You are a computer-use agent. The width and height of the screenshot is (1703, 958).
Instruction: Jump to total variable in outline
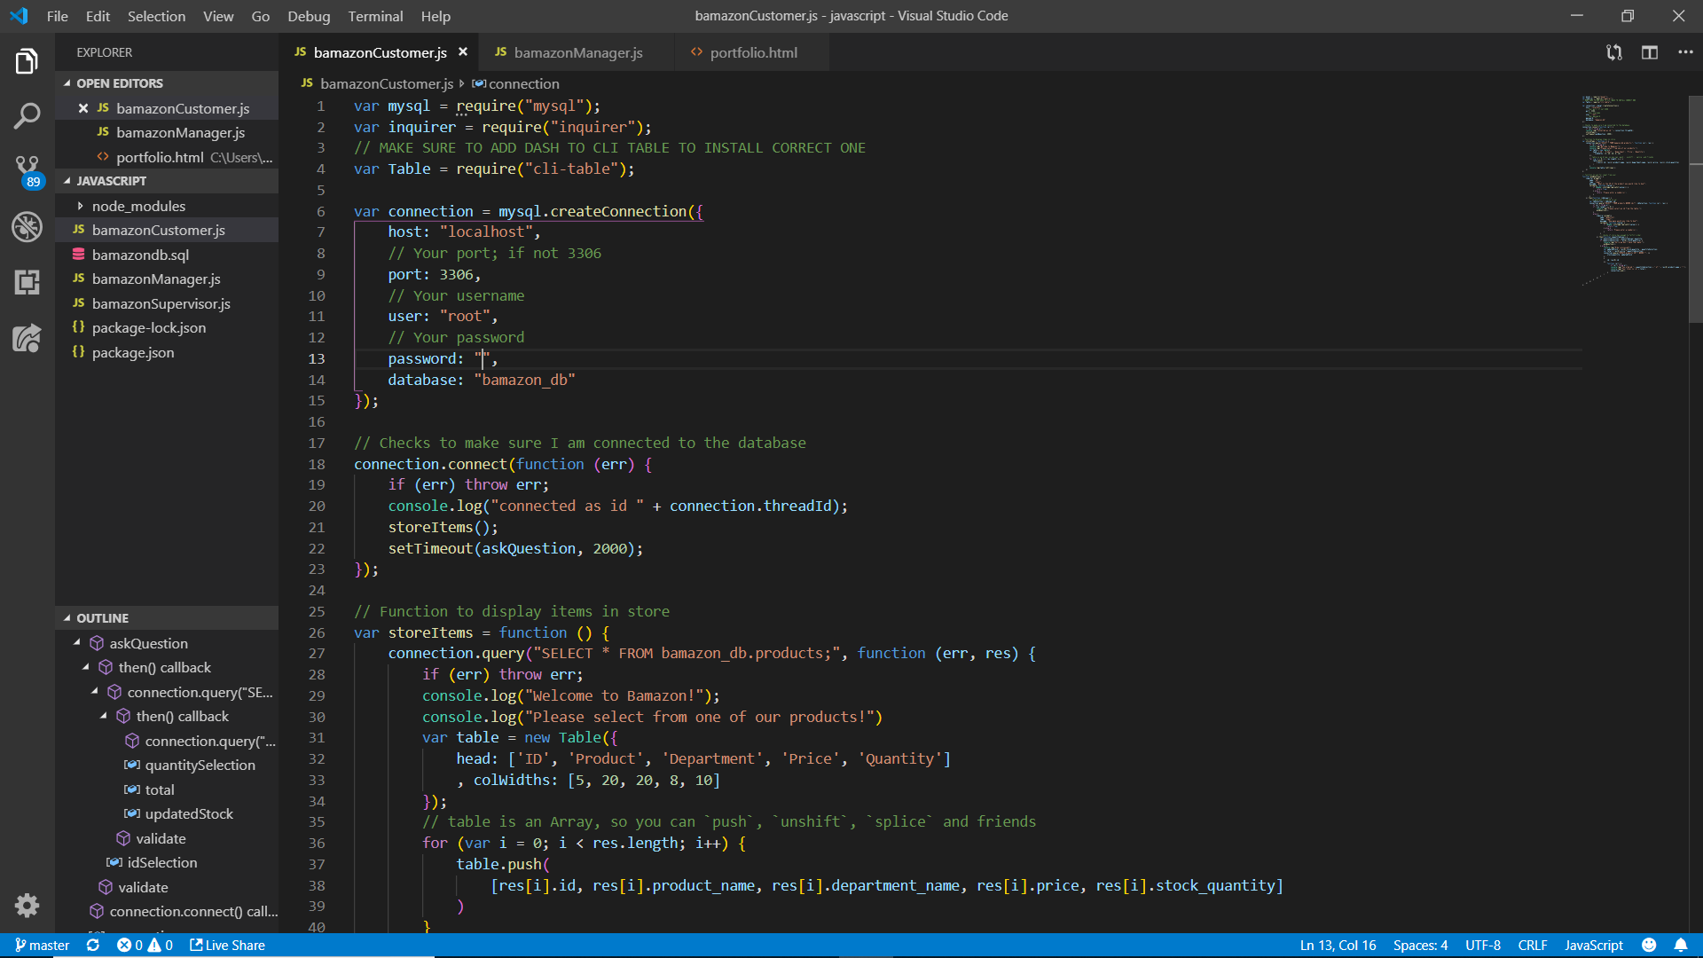(x=159, y=789)
